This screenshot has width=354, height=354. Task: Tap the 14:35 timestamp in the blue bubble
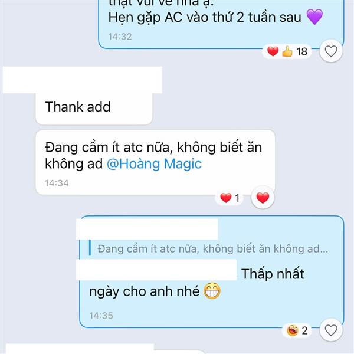(101, 316)
